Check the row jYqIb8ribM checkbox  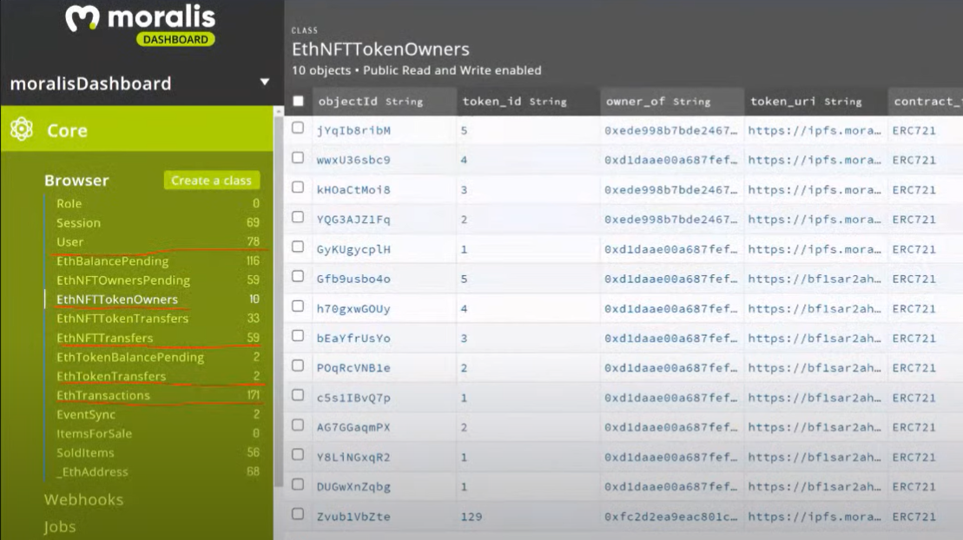click(x=298, y=128)
